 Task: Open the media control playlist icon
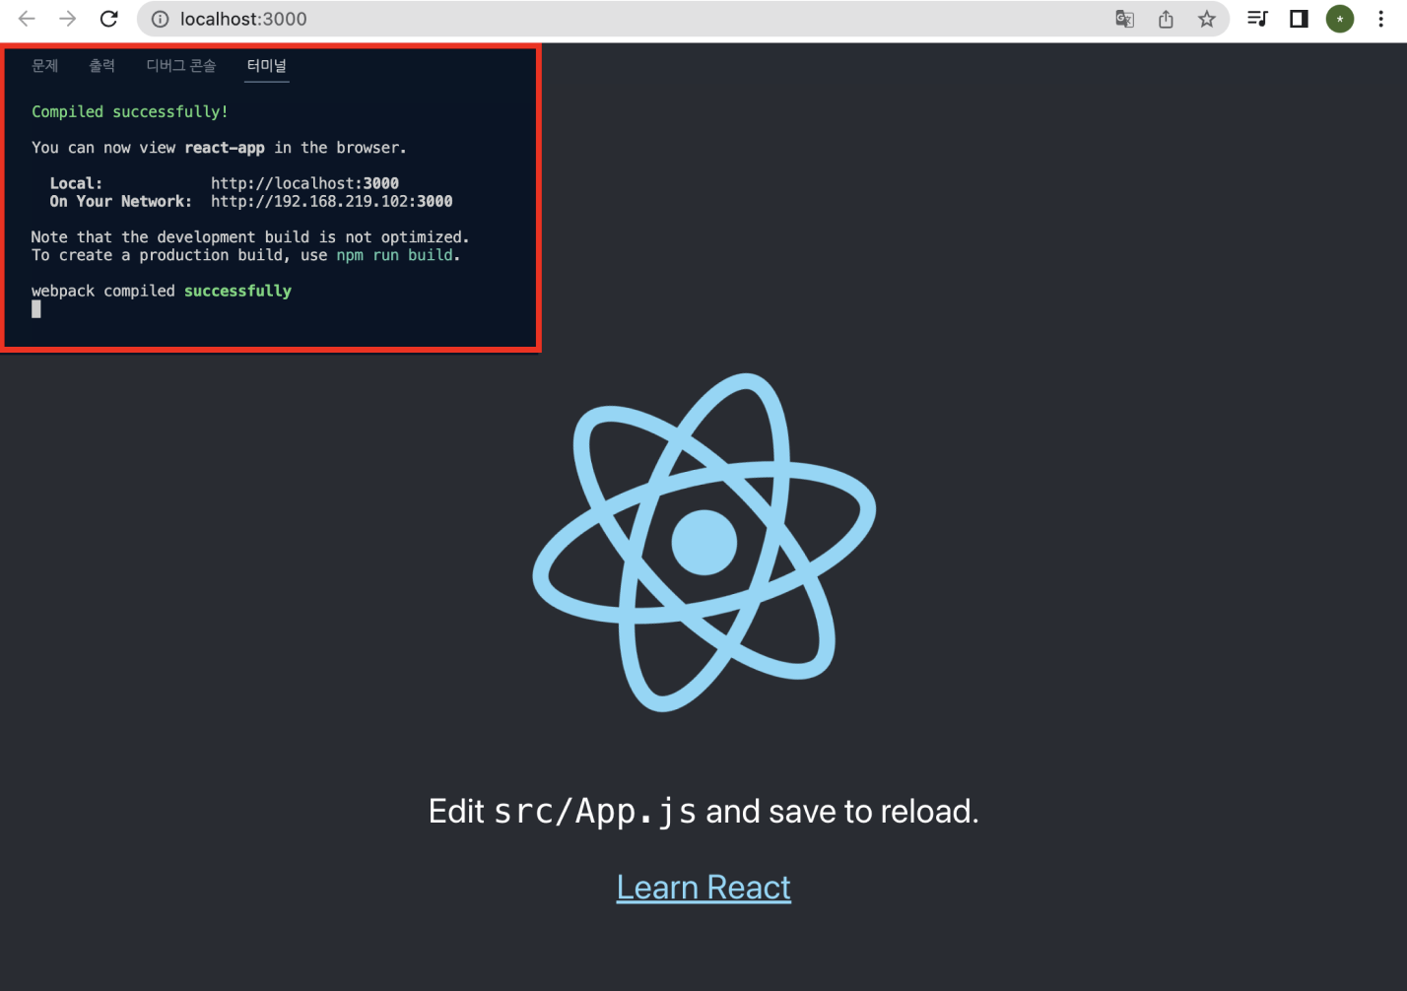(x=1257, y=19)
